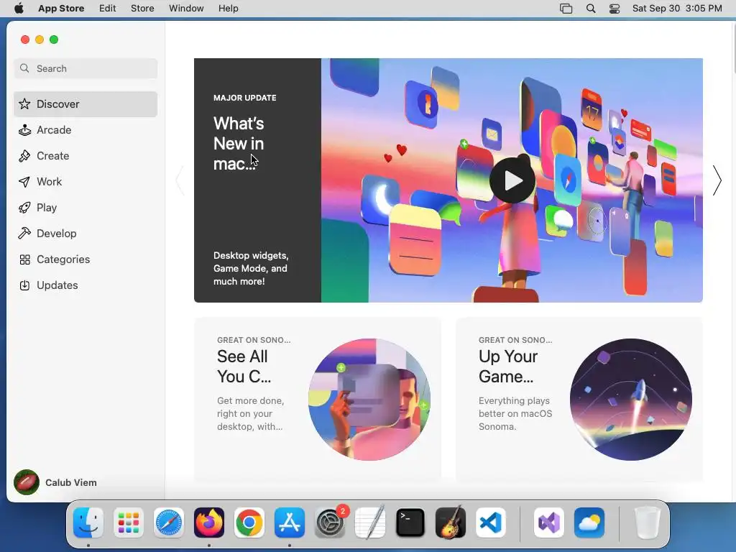Click the rocket illustration circular thumbnail
This screenshot has height=552, width=736.
click(x=631, y=400)
